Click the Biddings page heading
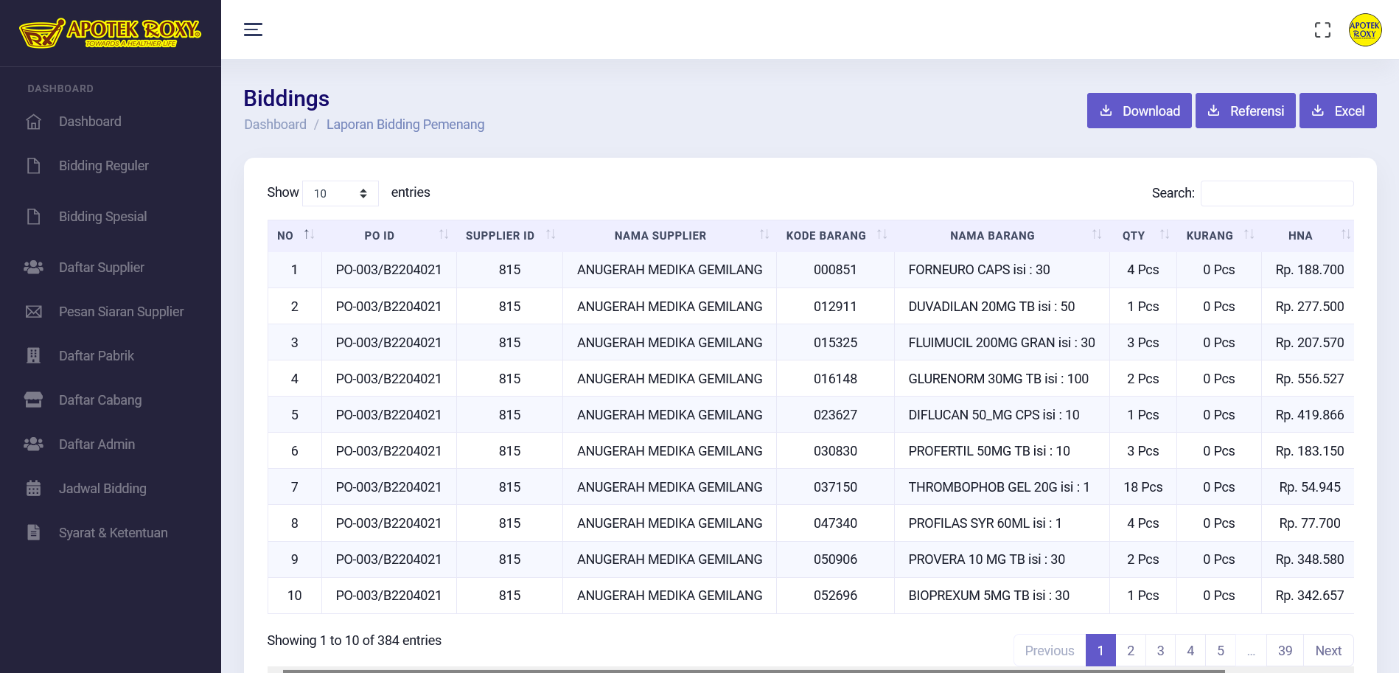Viewport: 1399px width, 673px height. [287, 99]
